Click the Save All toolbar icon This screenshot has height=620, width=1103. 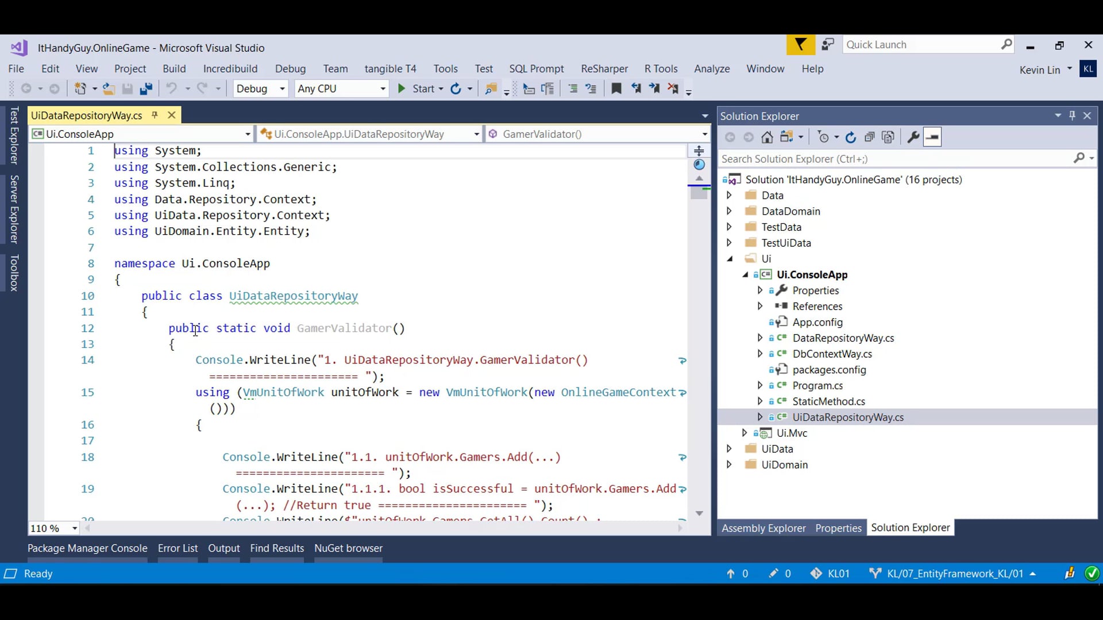pyautogui.click(x=146, y=89)
